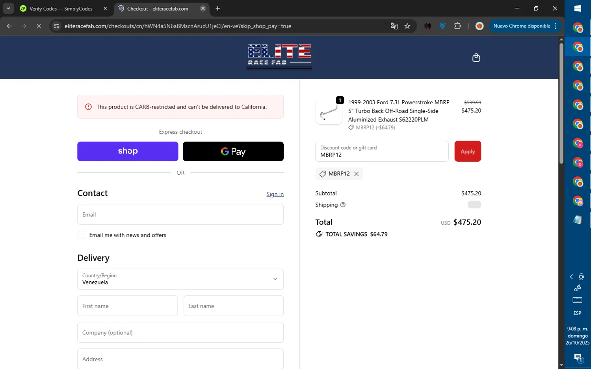Remove the applied MBRP12 discount tag
This screenshot has width=591, height=369.
(356, 174)
